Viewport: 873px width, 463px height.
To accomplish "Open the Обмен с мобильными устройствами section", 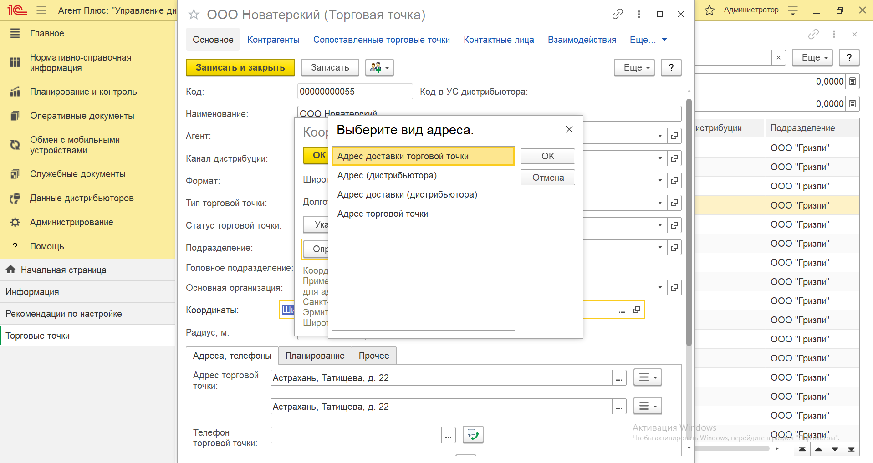I will click(75, 145).
